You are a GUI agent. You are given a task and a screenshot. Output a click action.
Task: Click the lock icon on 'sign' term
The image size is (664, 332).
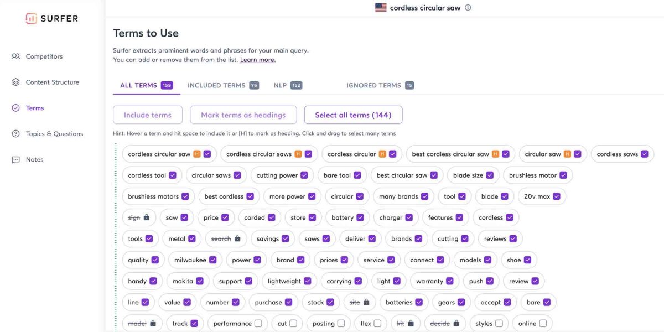click(146, 217)
